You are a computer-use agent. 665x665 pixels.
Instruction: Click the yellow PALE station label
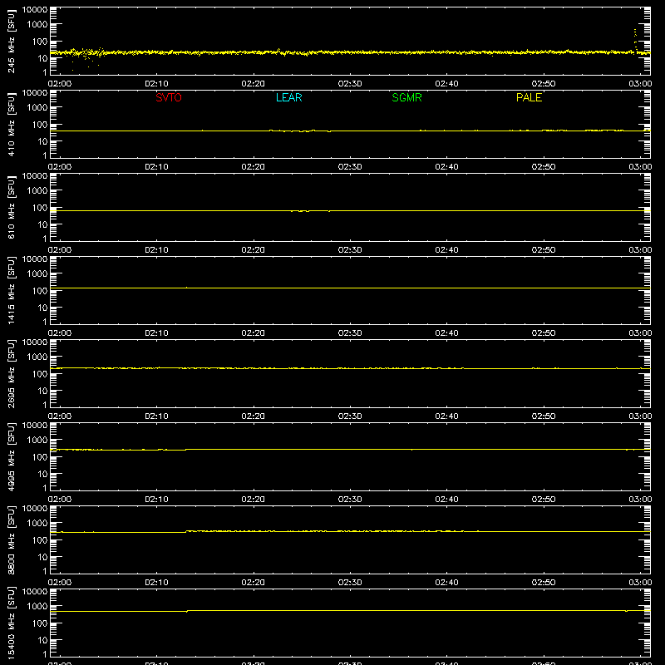(x=529, y=97)
